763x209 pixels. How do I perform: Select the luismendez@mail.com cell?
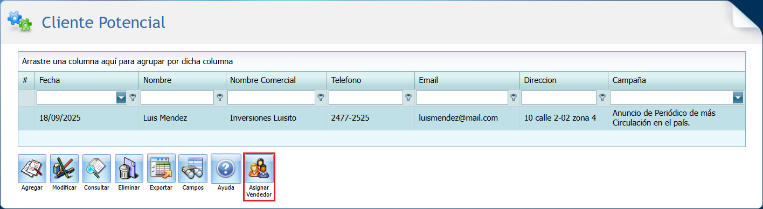[x=467, y=118]
